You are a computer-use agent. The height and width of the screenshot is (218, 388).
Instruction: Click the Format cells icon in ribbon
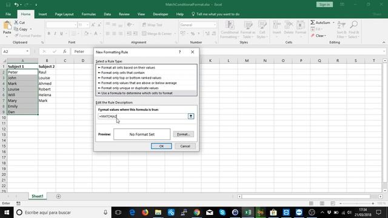[x=301, y=25]
